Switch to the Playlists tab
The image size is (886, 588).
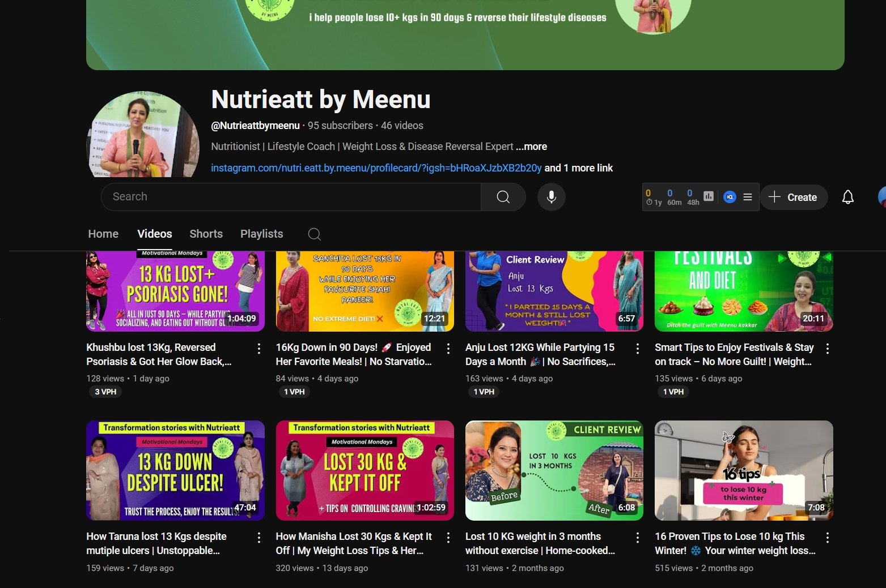(261, 234)
